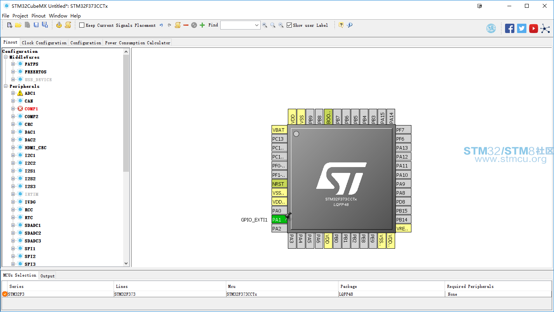
Task: Open the Pinout menu
Action: point(38,16)
